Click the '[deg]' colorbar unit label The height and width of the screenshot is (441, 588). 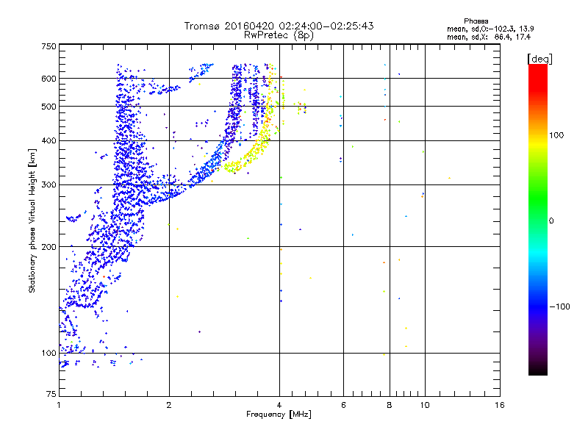[539, 60]
